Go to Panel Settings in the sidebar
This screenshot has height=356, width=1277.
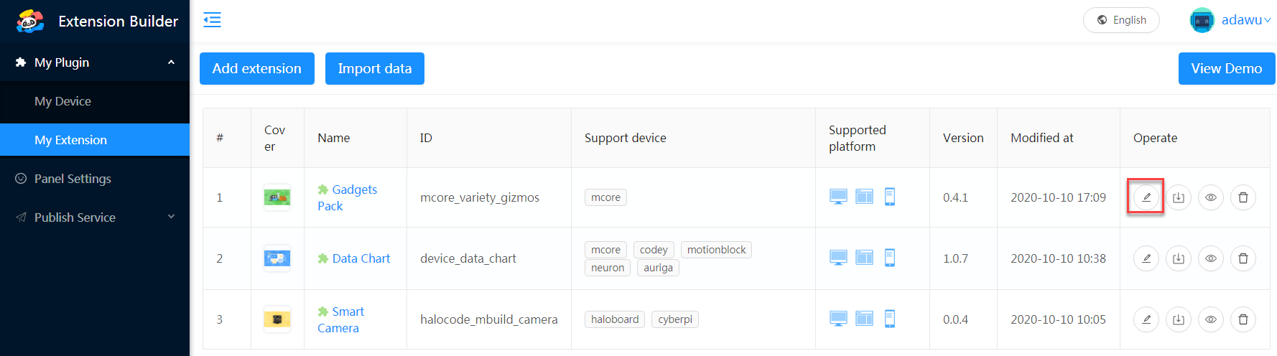tap(73, 179)
